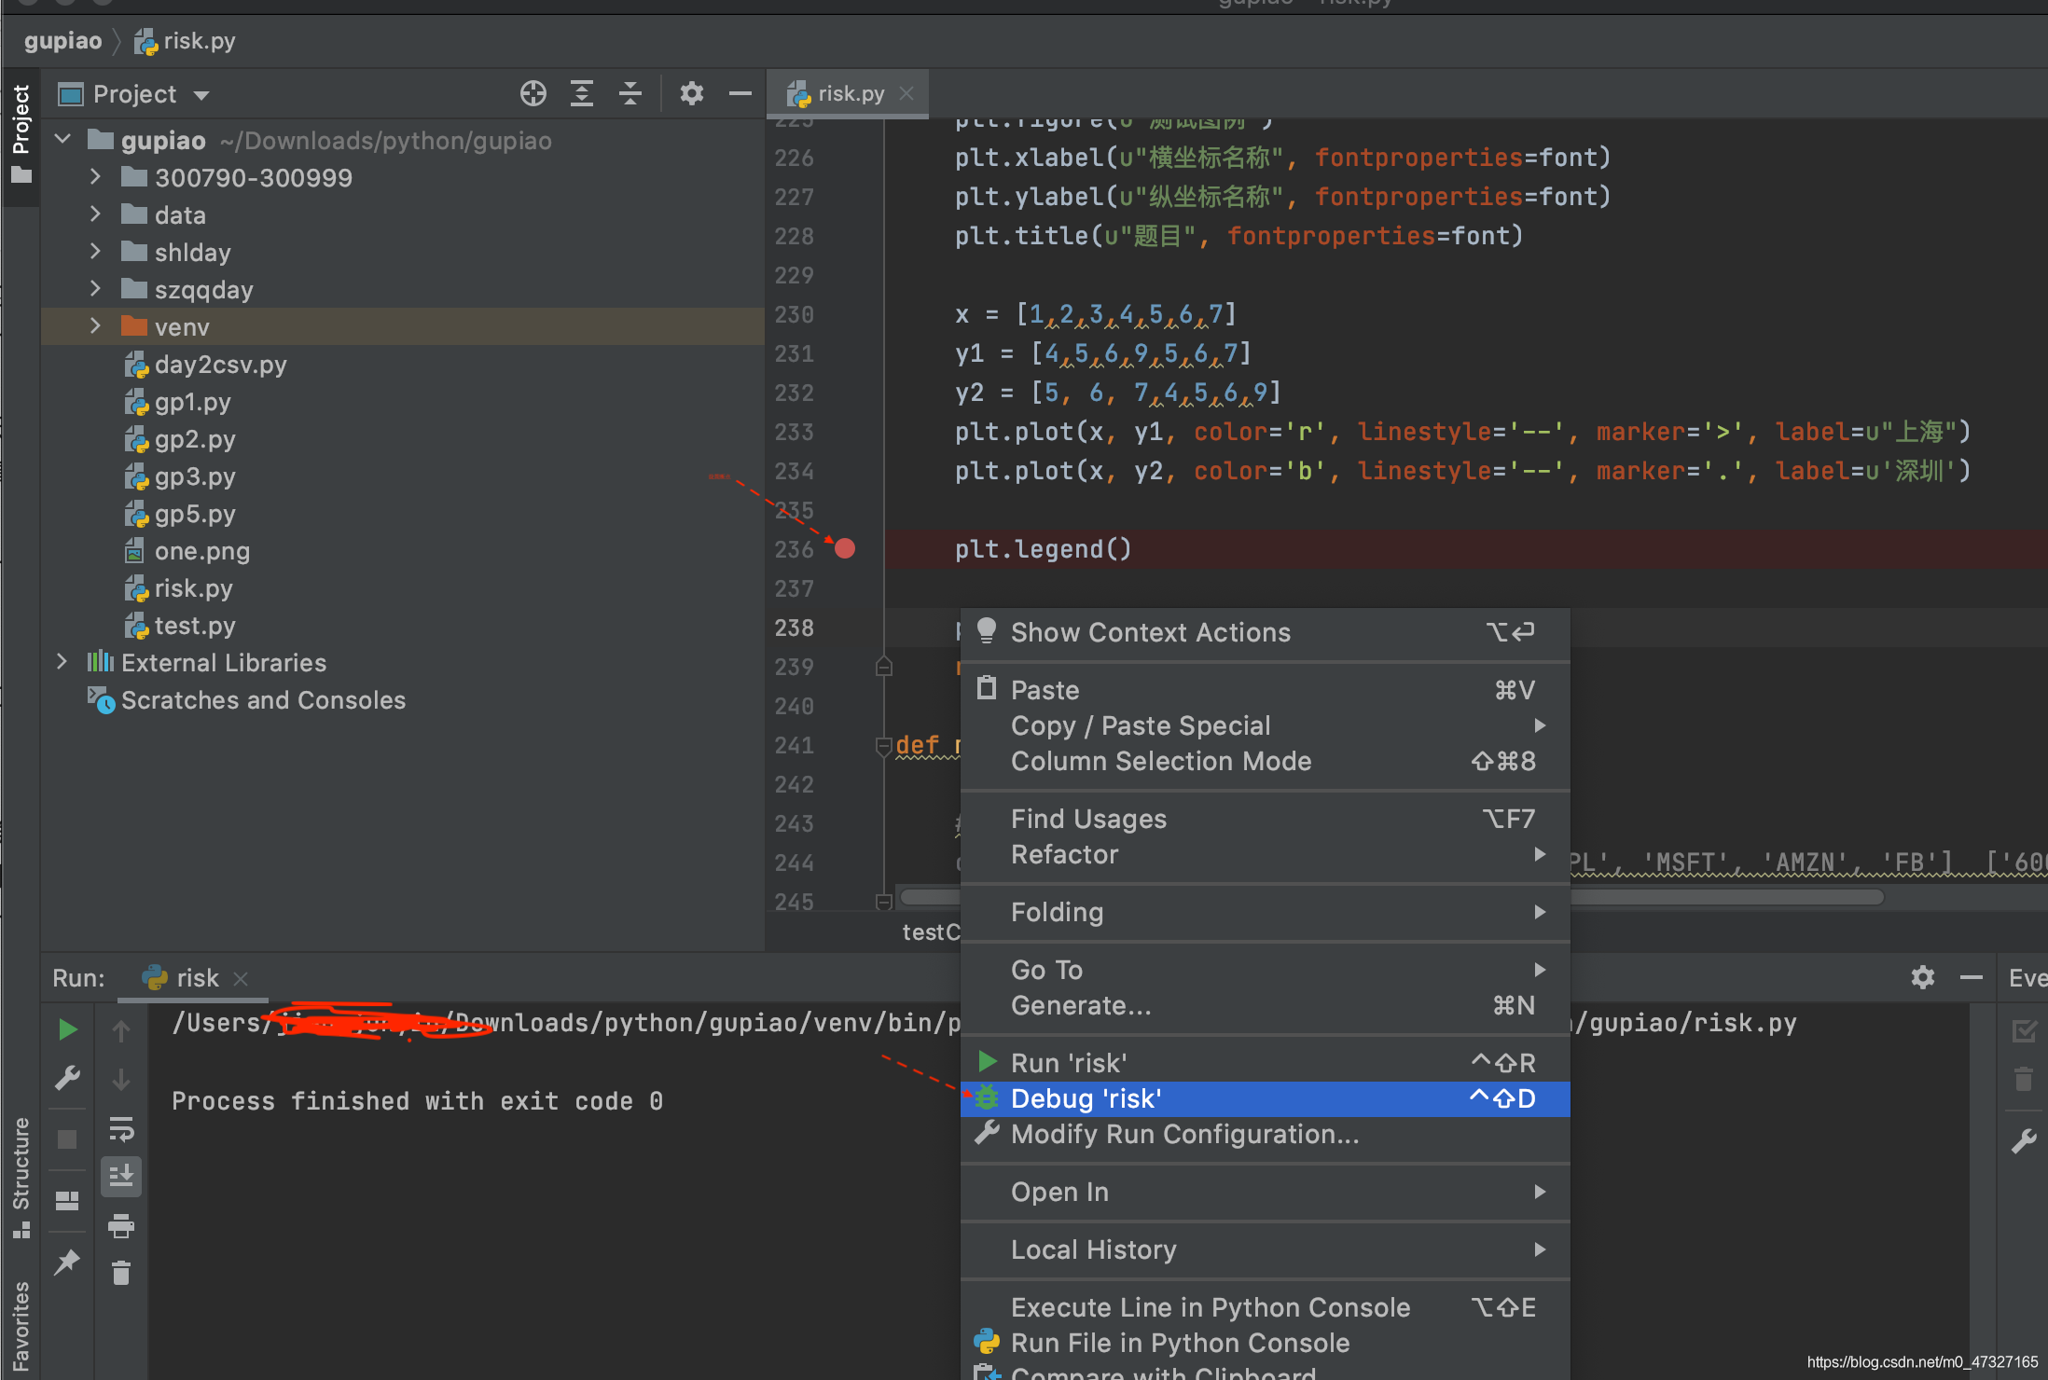Click the Restore Layout icon in Run panel
This screenshot has height=1380, width=2048.
click(67, 1201)
